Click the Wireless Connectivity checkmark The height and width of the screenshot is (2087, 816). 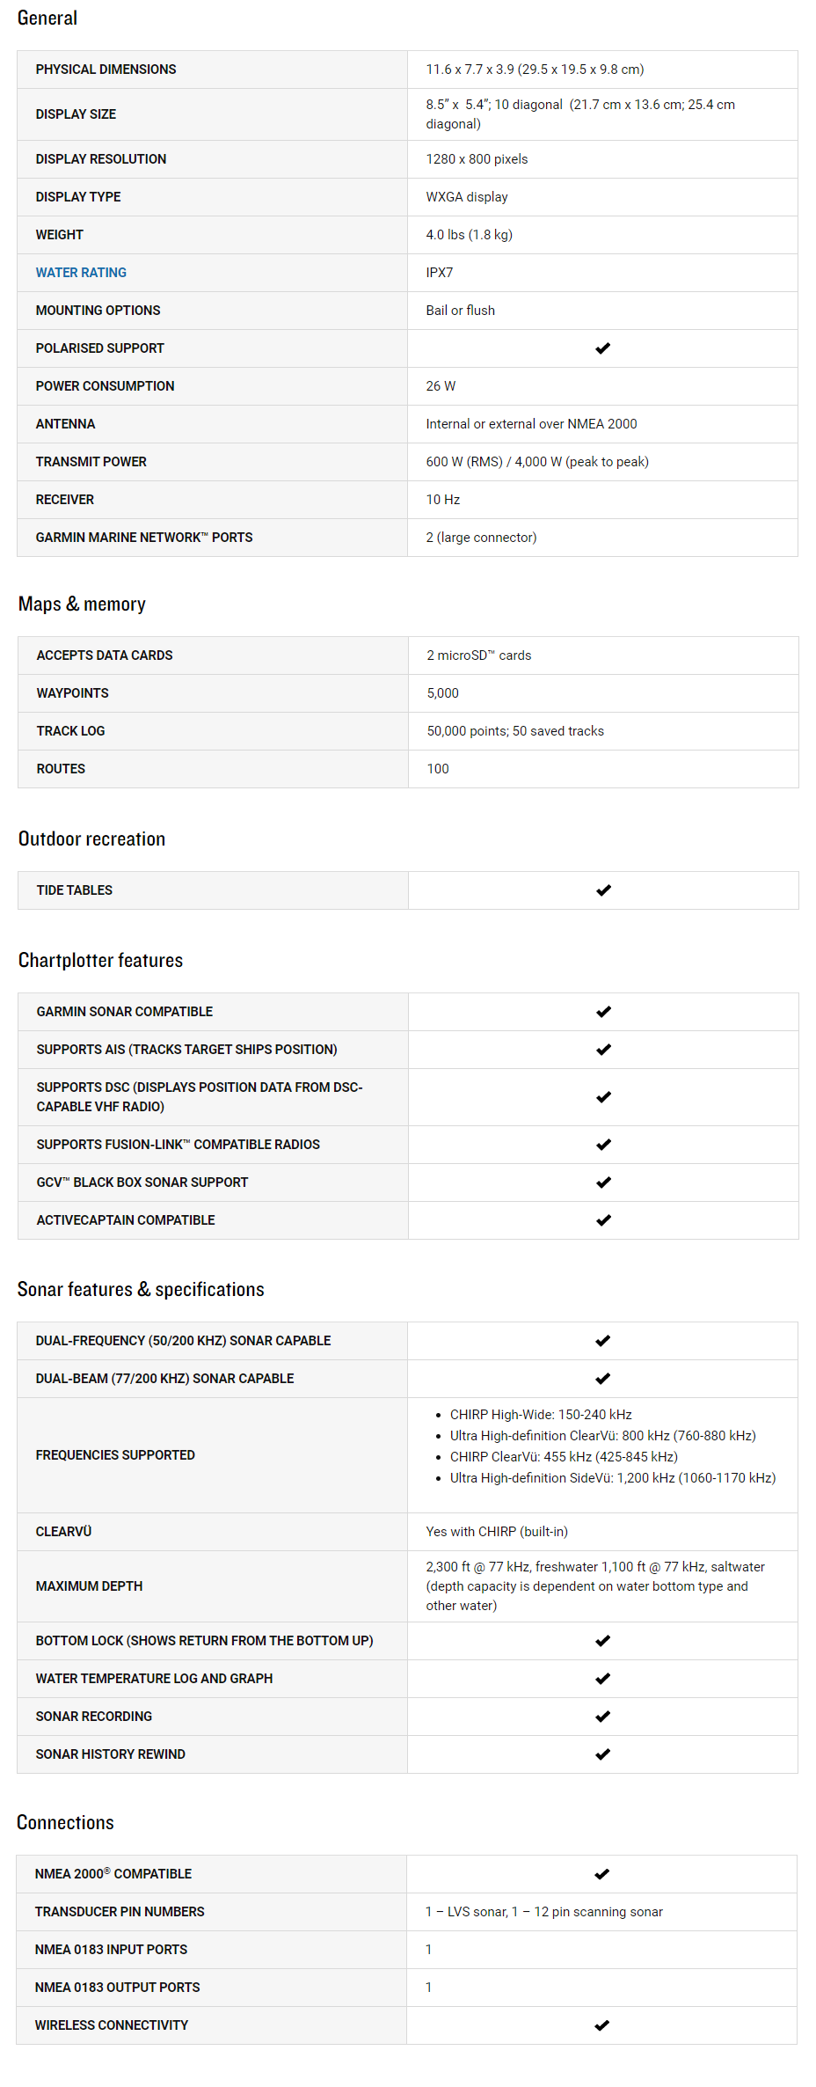coord(601,2025)
